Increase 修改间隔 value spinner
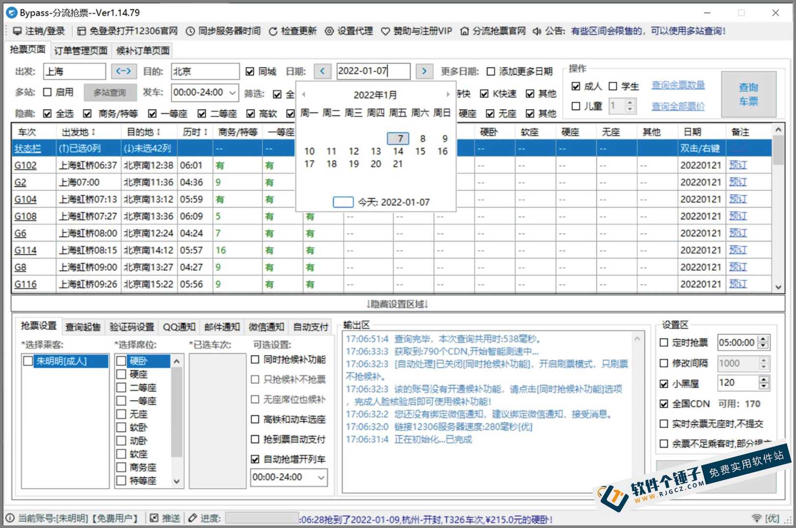The image size is (796, 528). [764, 360]
